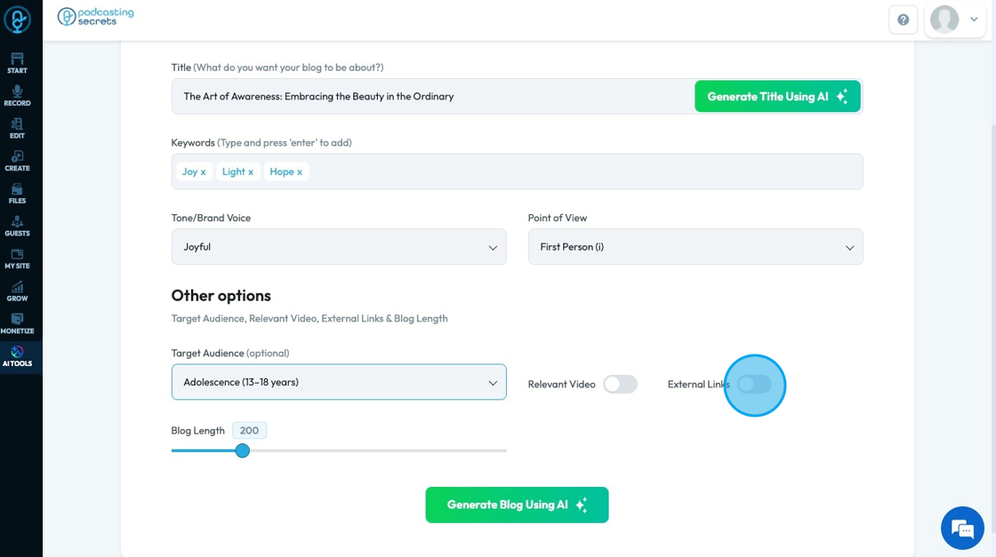
Task: Click the help question mark icon
Action: click(x=904, y=20)
